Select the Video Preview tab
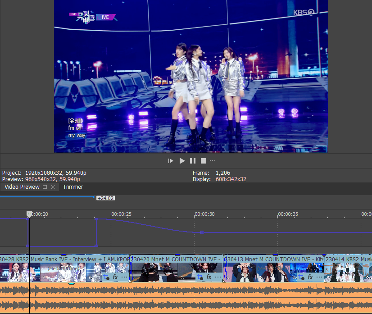 click(22, 187)
